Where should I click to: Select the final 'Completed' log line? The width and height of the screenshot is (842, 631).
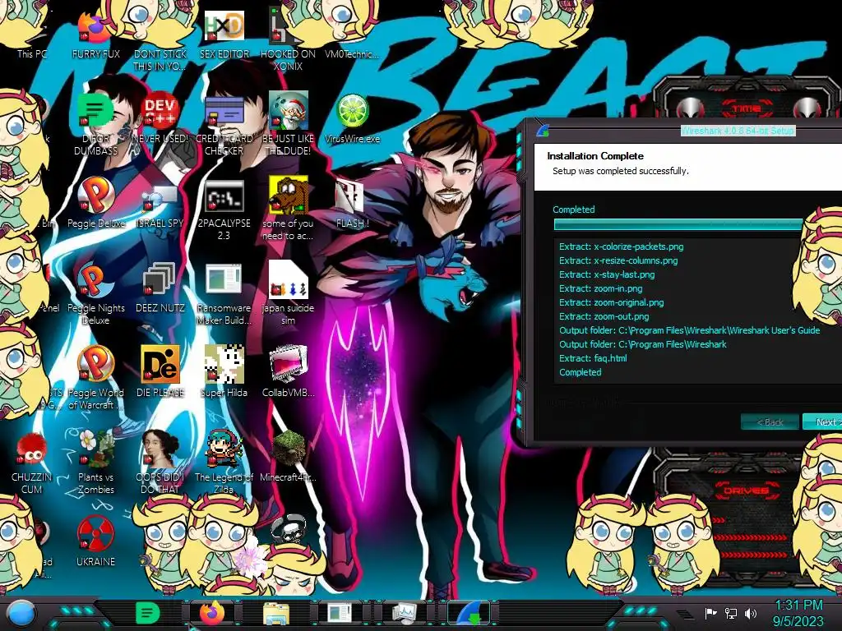click(x=580, y=372)
